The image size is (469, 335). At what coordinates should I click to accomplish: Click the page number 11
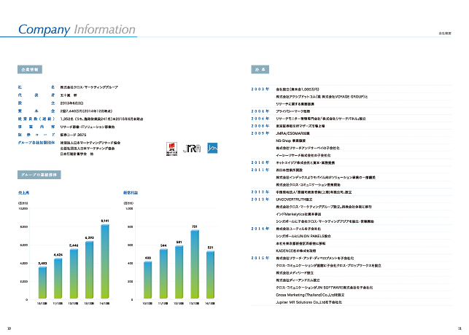[460, 328]
